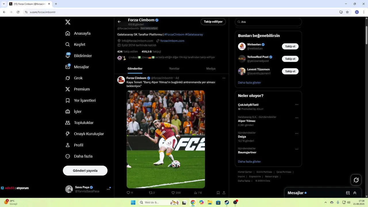
Task: Open Steam from the taskbar
Action: coord(227,202)
